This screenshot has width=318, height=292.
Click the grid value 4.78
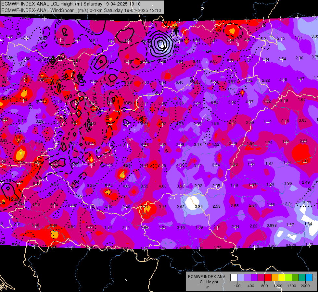(162, 165)
